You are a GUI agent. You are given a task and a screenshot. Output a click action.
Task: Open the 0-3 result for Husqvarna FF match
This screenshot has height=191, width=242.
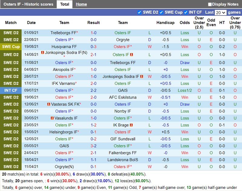coord(93,47)
